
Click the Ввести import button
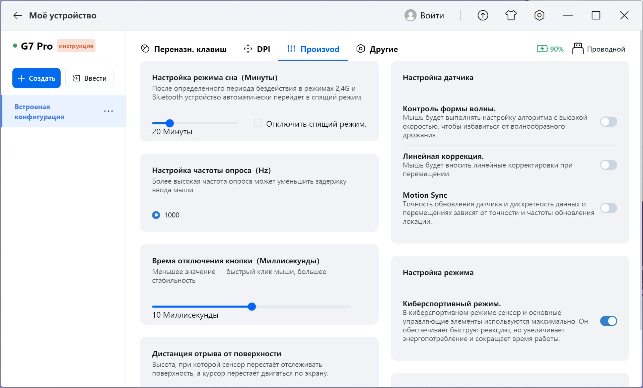pyautogui.click(x=89, y=78)
